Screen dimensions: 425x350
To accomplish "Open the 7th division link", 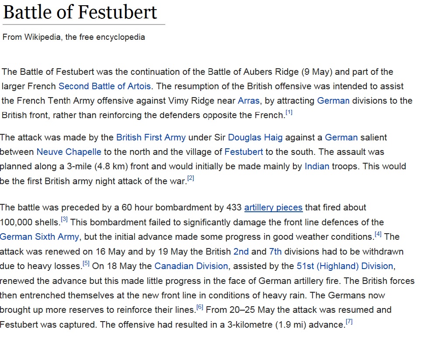I will click(x=275, y=252).
